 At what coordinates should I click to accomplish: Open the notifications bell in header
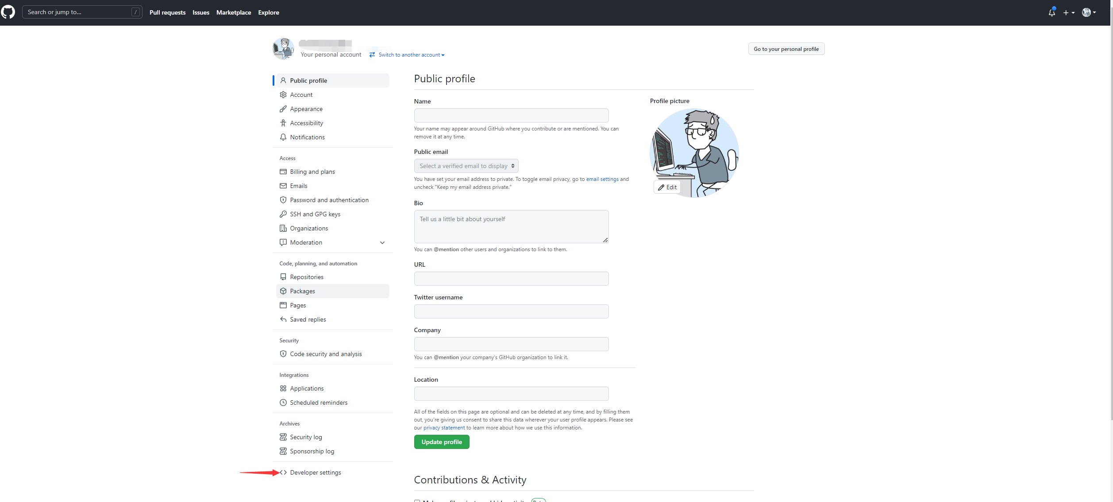[x=1051, y=13]
